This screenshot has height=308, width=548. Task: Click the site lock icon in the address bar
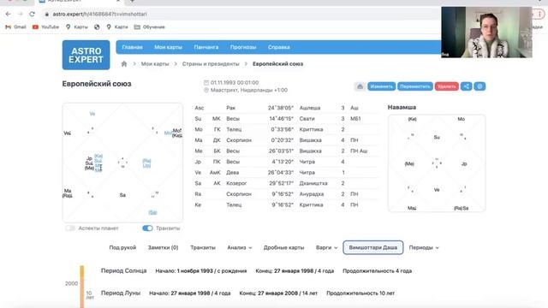pyautogui.click(x=46, y=14)
